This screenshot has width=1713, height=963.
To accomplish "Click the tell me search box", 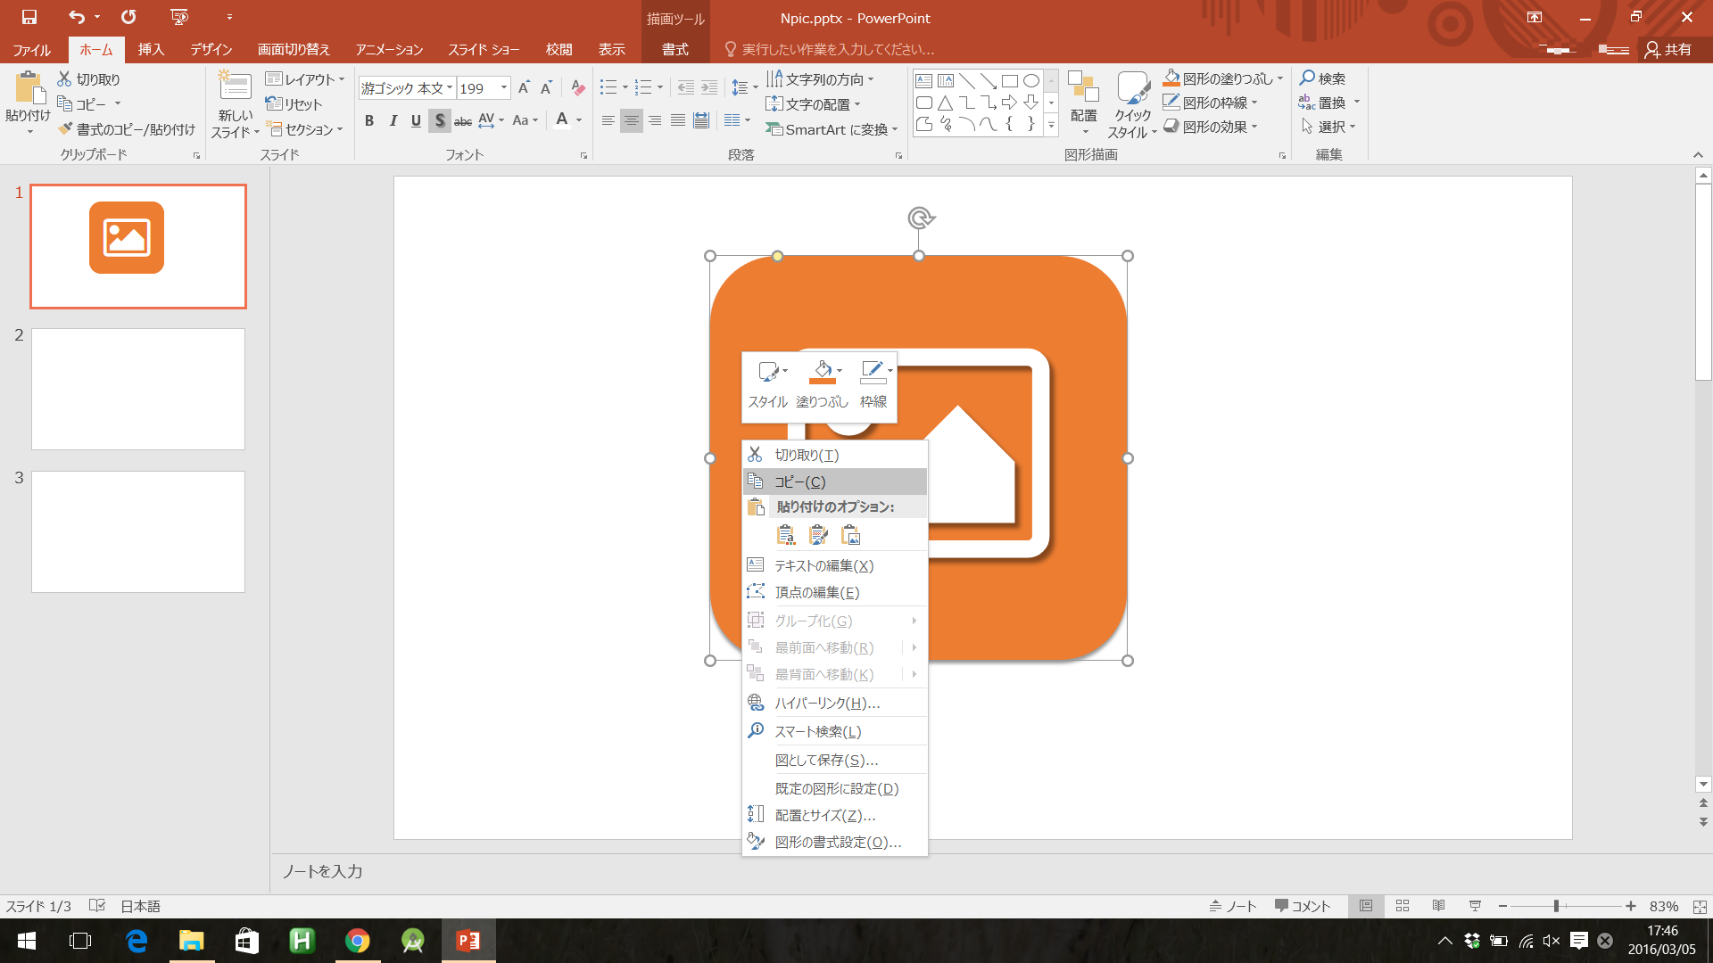I will [x=837, y=49].
